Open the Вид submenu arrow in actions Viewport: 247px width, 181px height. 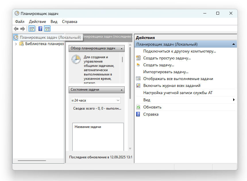pos(234,100)
